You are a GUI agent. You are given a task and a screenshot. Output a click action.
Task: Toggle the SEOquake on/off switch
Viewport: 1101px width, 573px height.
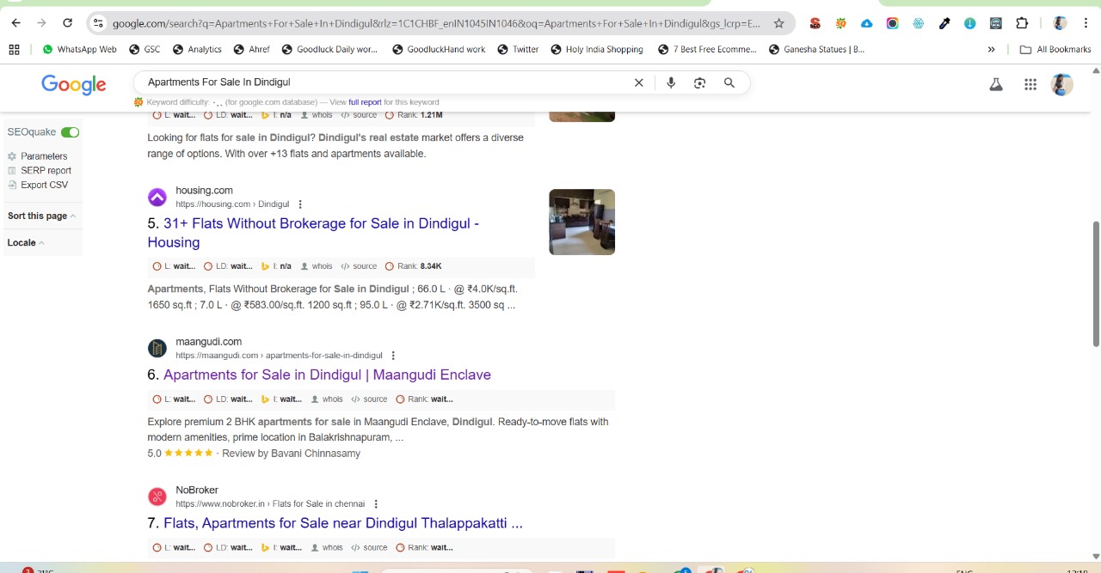pos(70,131)
